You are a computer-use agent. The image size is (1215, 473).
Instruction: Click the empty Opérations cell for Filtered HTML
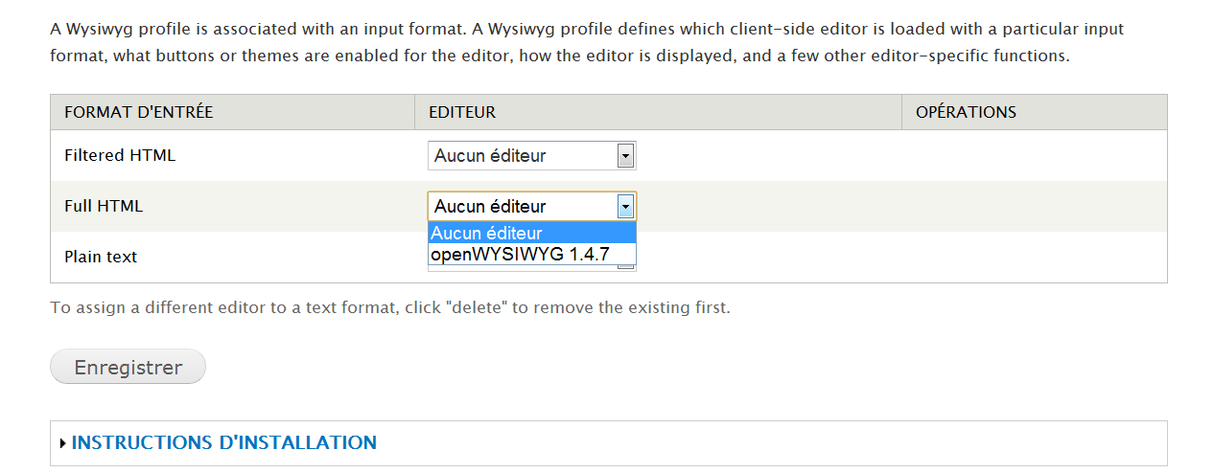tap(1034, 155)
